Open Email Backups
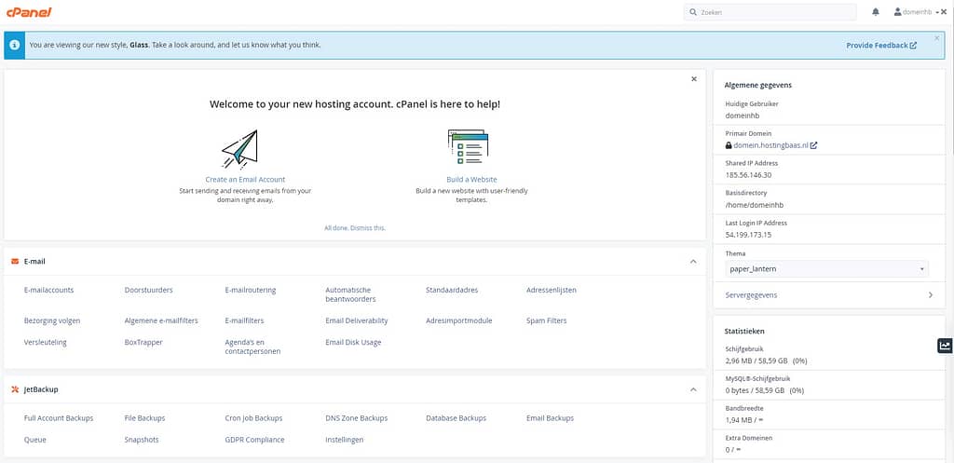This screenshot has height=463, width=954. (550, 418)
